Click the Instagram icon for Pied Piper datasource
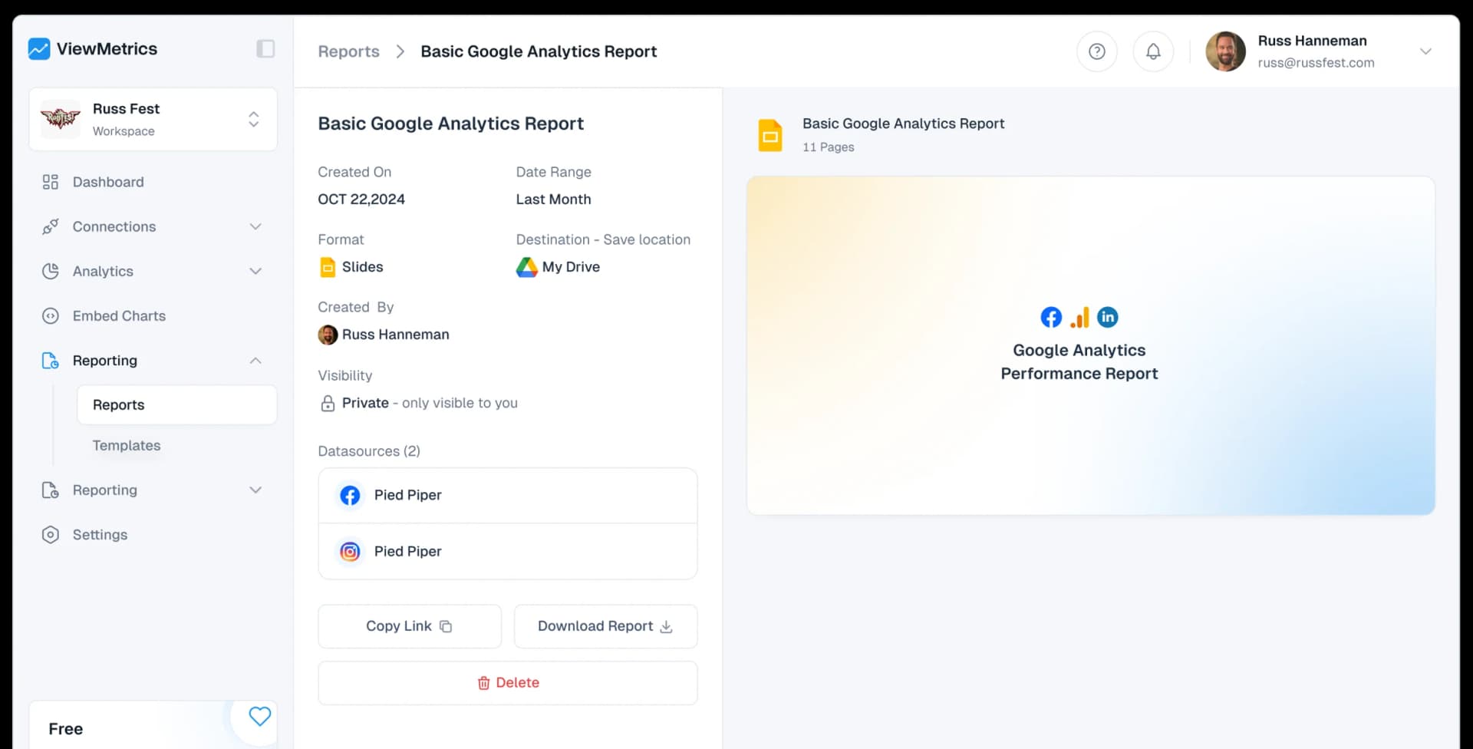The image size is (1473, 749). click(350, 551)
